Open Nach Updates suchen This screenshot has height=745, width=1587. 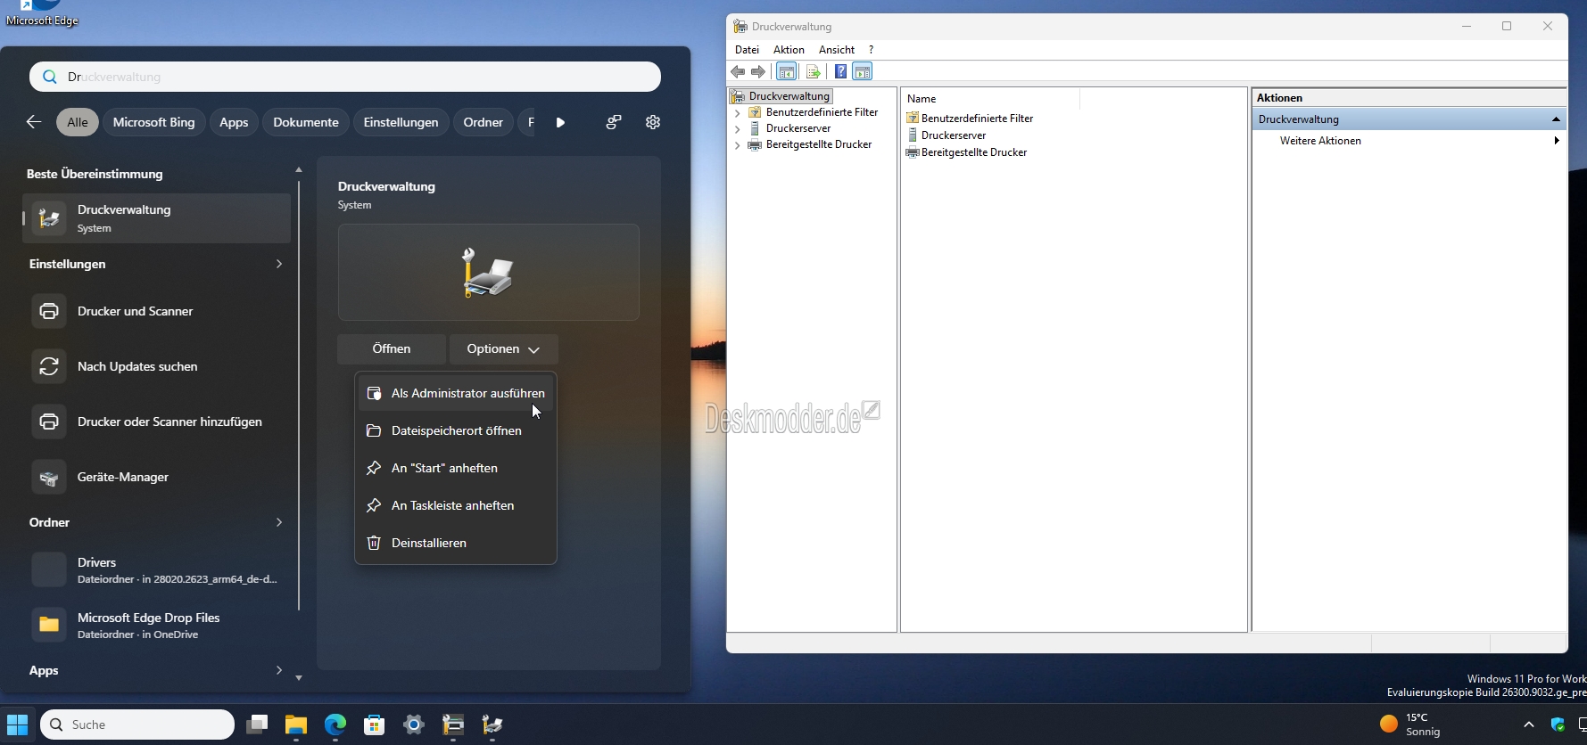tap(157, 366)
